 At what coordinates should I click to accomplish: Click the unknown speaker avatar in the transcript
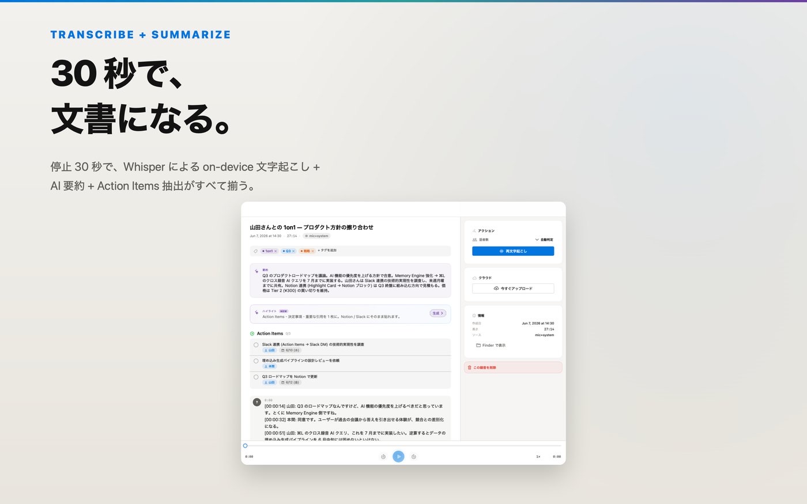click(257, 402)
